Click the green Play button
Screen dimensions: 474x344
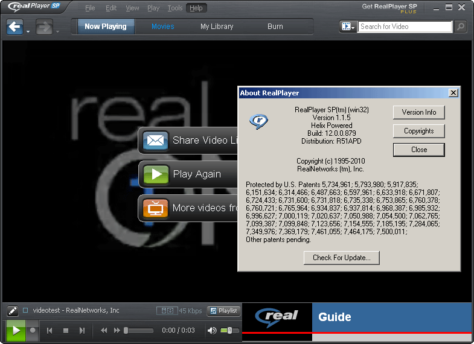pos(16,331)
